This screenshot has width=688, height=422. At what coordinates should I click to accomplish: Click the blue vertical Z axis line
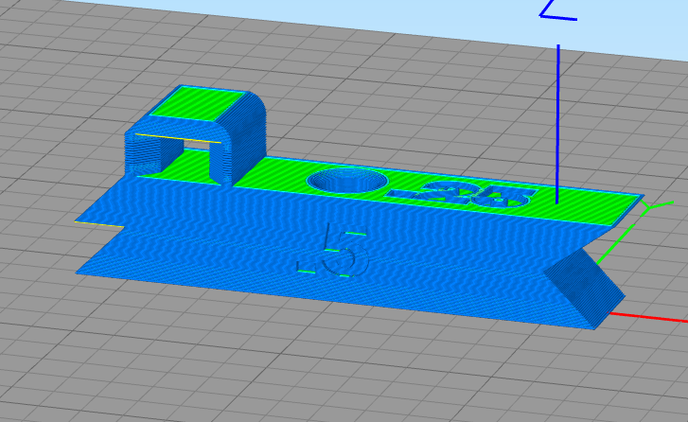pyautogui.click(x=557, y=124)
